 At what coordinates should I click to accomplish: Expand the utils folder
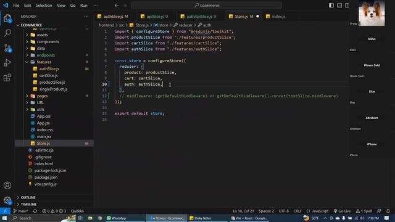pos(41,110)
